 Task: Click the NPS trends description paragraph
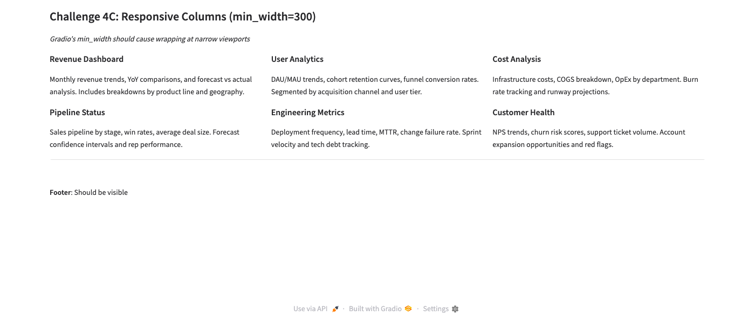588,138
